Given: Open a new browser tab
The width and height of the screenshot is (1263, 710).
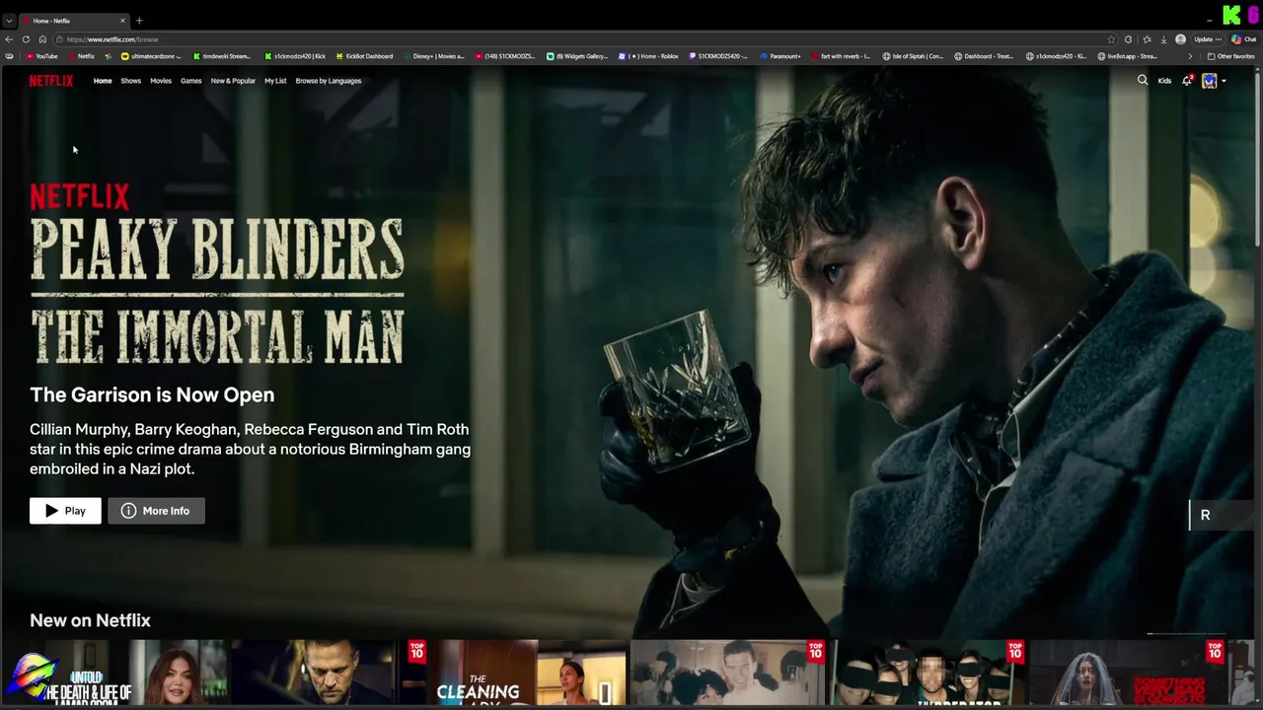Looking at the screenshot, I should tap(139, 21).
